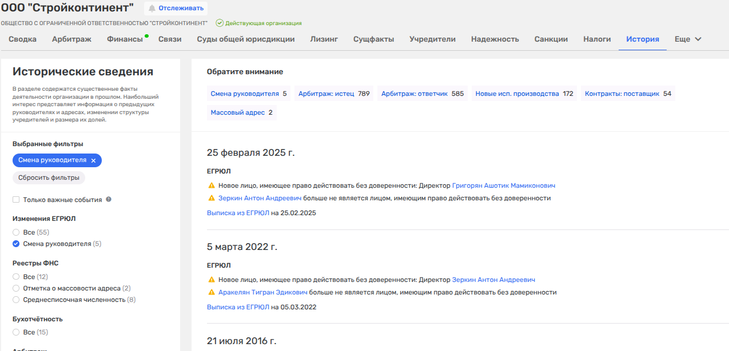The image size is (729, 351).
Task: Click the Арбитраж: истец 789 tag
Action: pos(334,94)
